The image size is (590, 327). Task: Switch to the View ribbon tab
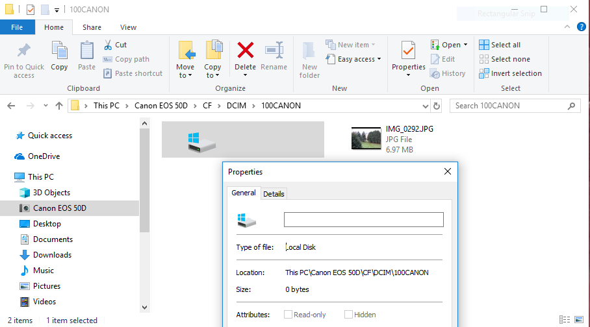coord(128,27)
